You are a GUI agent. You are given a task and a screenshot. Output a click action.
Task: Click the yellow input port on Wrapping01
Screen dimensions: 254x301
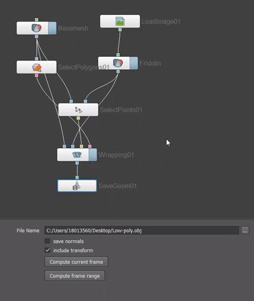coord(81,146)
